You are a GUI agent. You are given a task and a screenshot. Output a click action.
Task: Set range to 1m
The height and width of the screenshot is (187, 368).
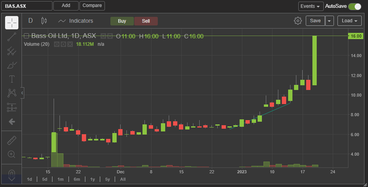point(61,179)
